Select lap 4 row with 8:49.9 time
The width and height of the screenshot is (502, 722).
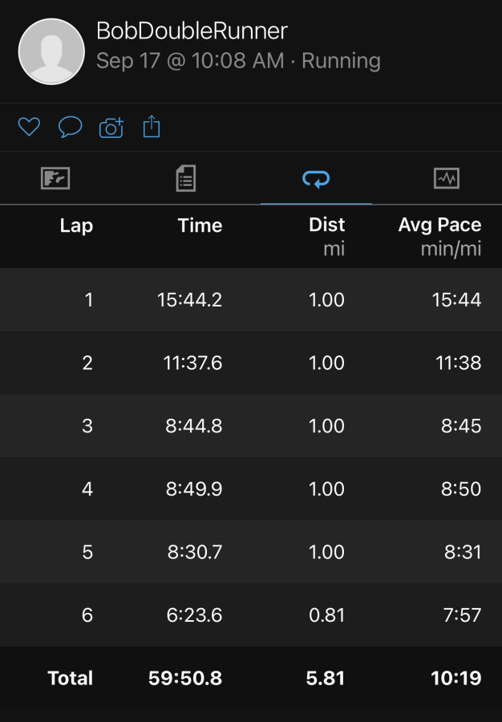click(x=251, y=489)
